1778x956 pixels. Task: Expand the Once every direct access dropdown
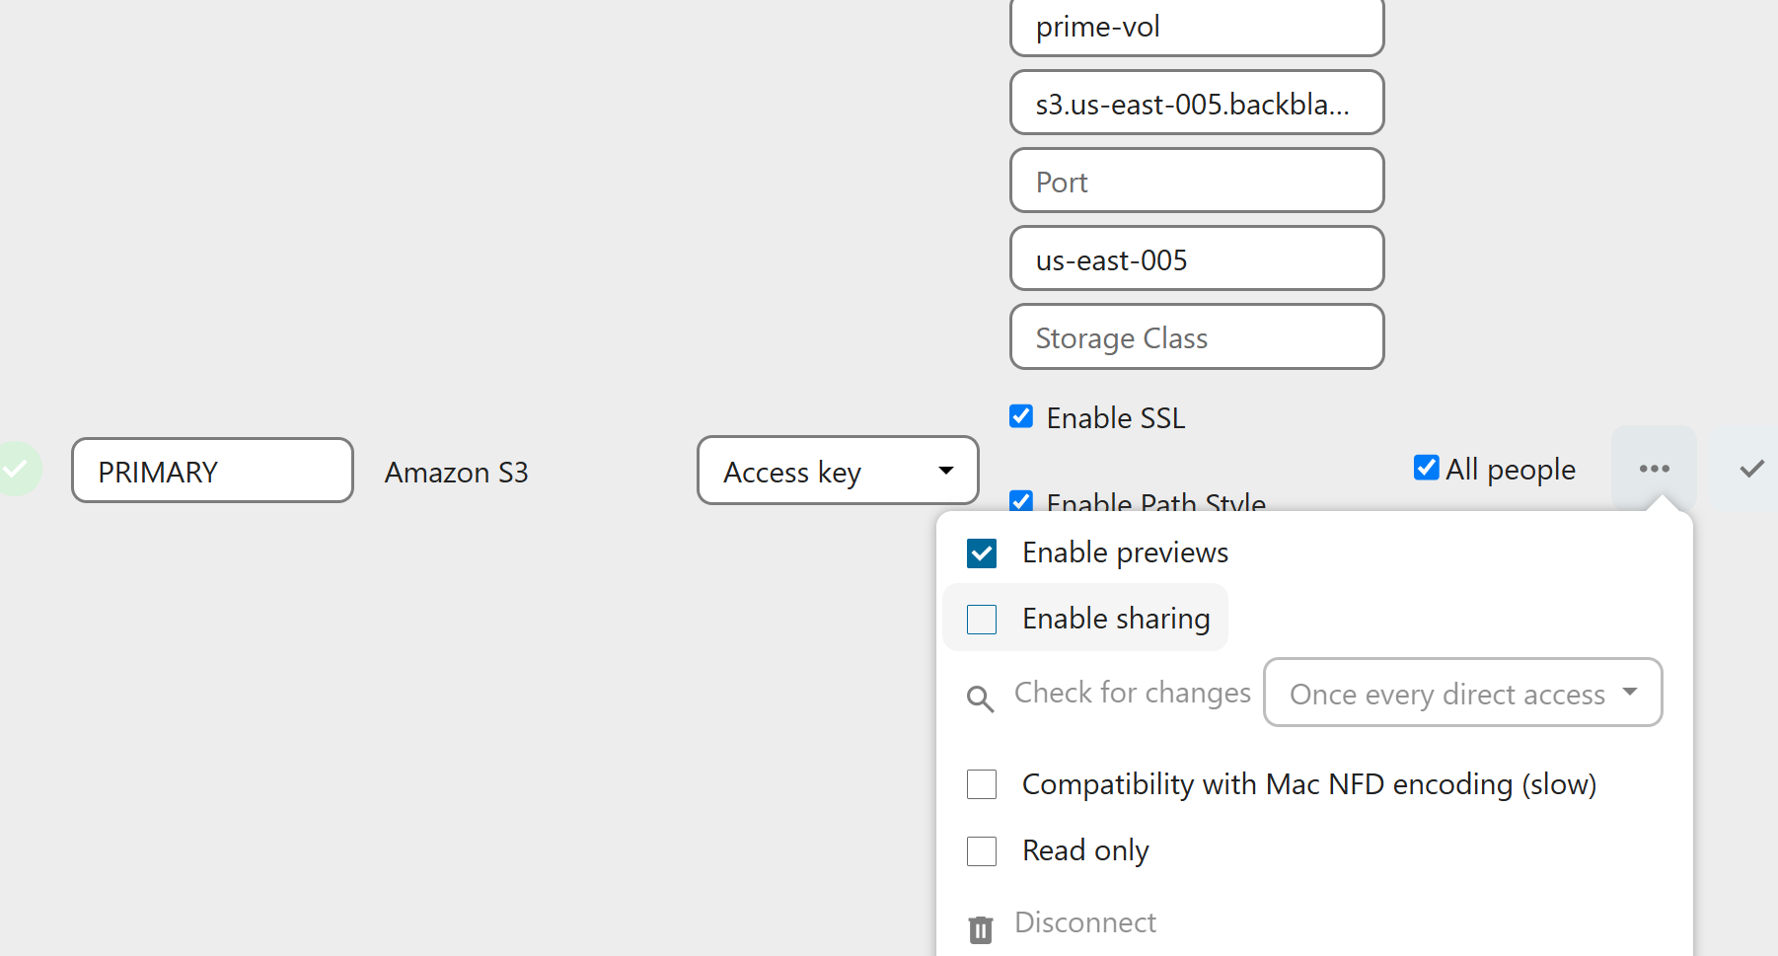pyautogui.click(x=1462, y=693)
